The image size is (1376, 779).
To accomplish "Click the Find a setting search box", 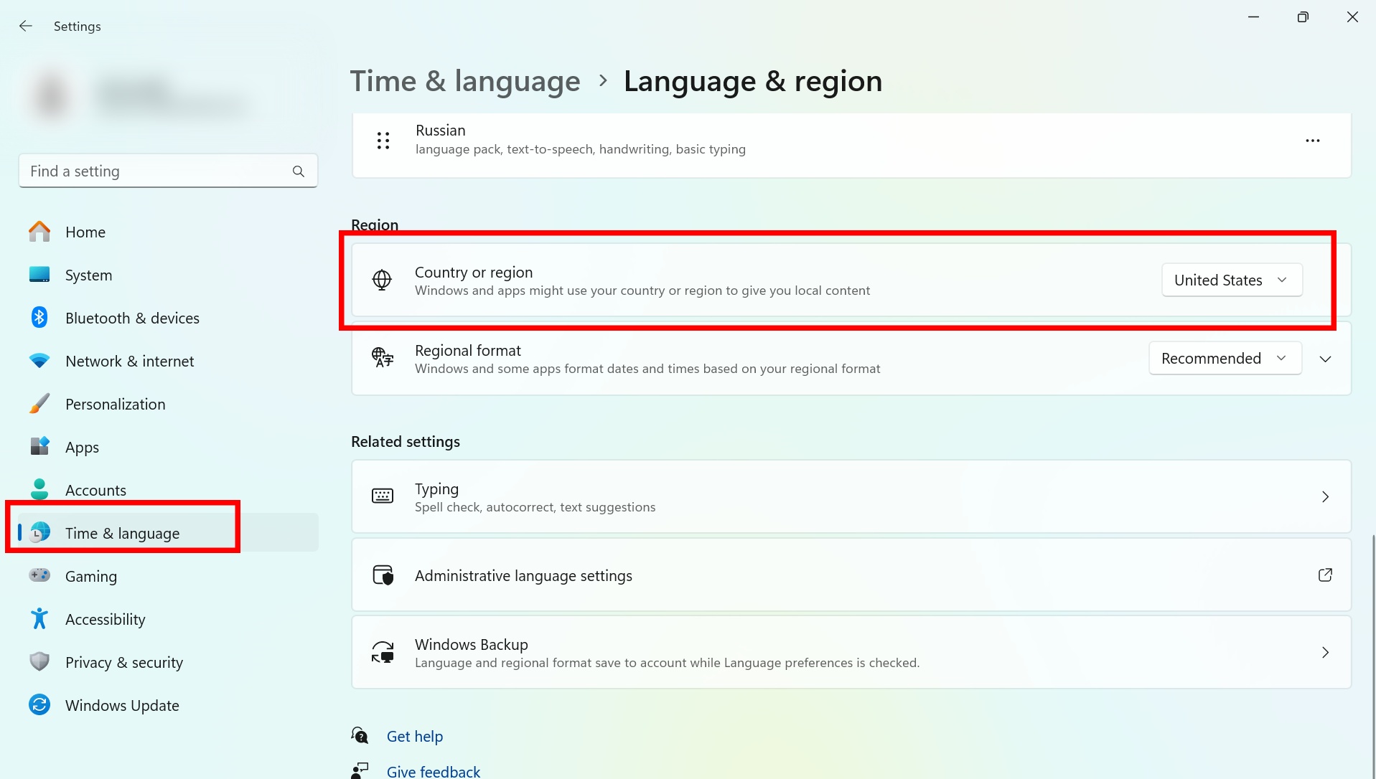I will (168, 171).
